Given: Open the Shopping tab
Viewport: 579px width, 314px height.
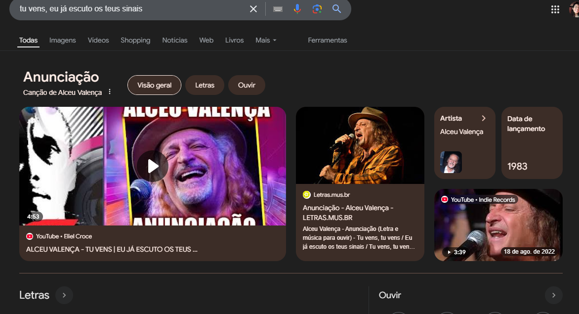Looking at the screenshot, I should click(x=135, y=40).
